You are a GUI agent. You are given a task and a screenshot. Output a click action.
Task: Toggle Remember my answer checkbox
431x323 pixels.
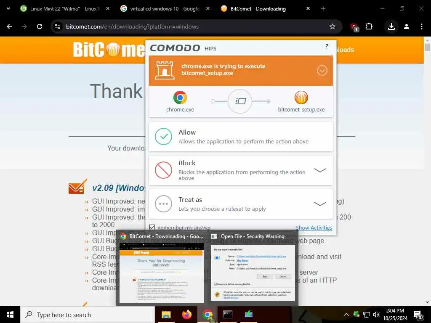coord(152,227)
